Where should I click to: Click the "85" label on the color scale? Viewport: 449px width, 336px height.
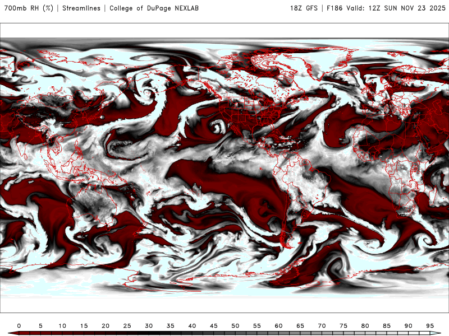click(387, 326)
